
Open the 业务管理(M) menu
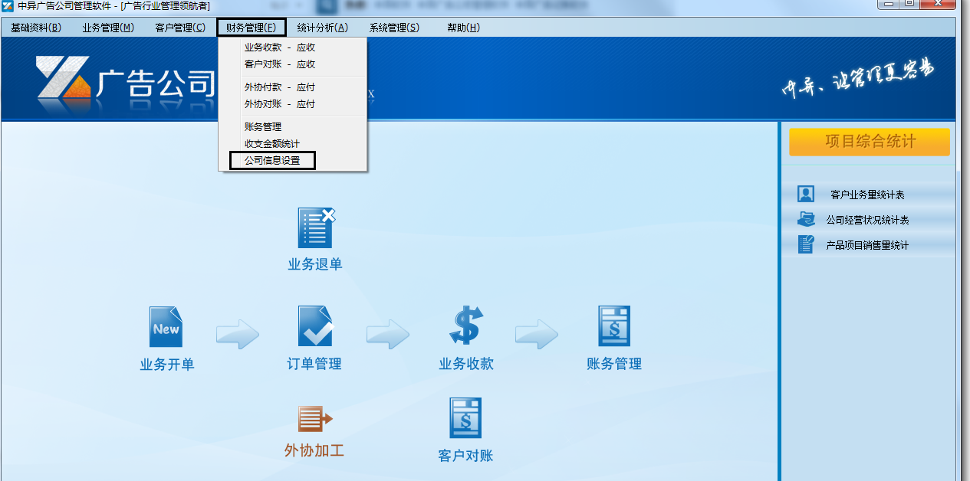108,28
